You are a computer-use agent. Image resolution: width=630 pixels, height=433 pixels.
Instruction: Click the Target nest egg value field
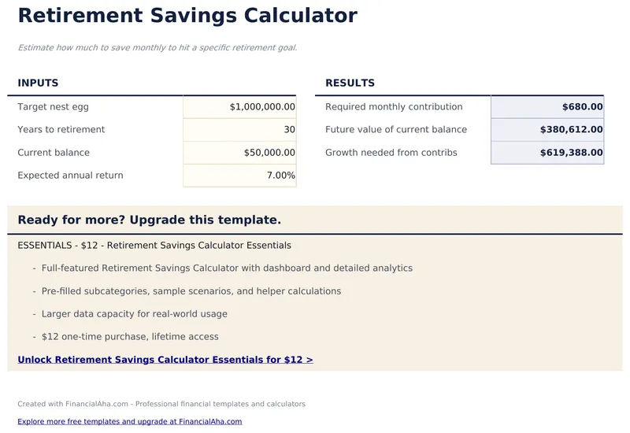point(239,107)
